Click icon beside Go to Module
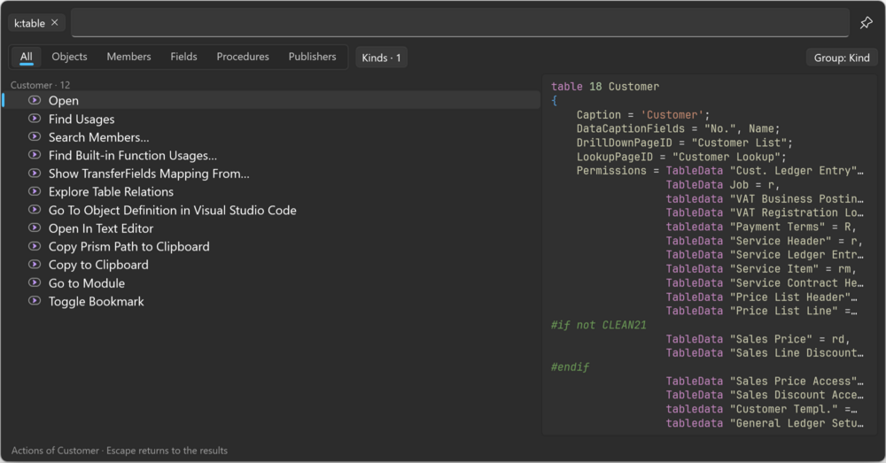This screenshot has height=463, width=886. click(35, 283)
